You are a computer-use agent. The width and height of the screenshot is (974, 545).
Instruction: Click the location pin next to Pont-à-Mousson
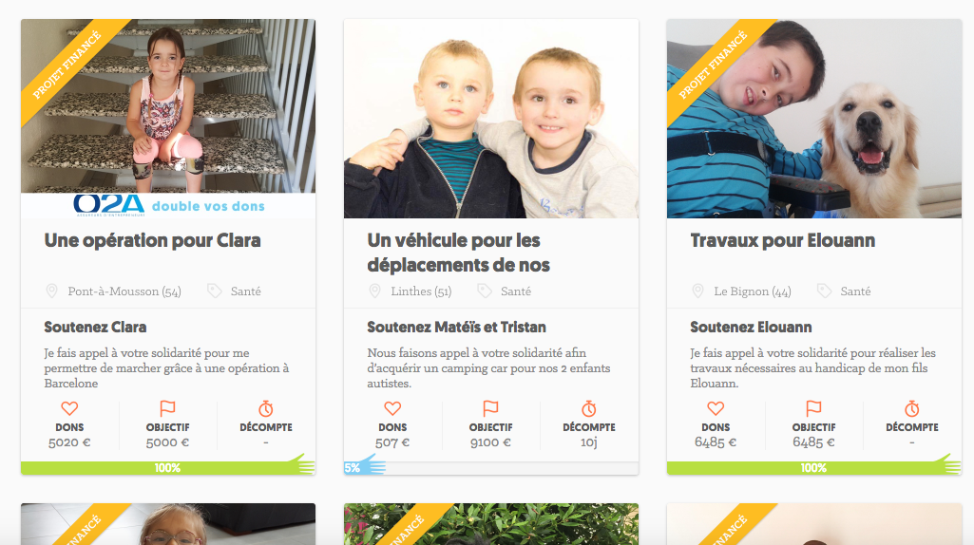(x=51, y=291)
